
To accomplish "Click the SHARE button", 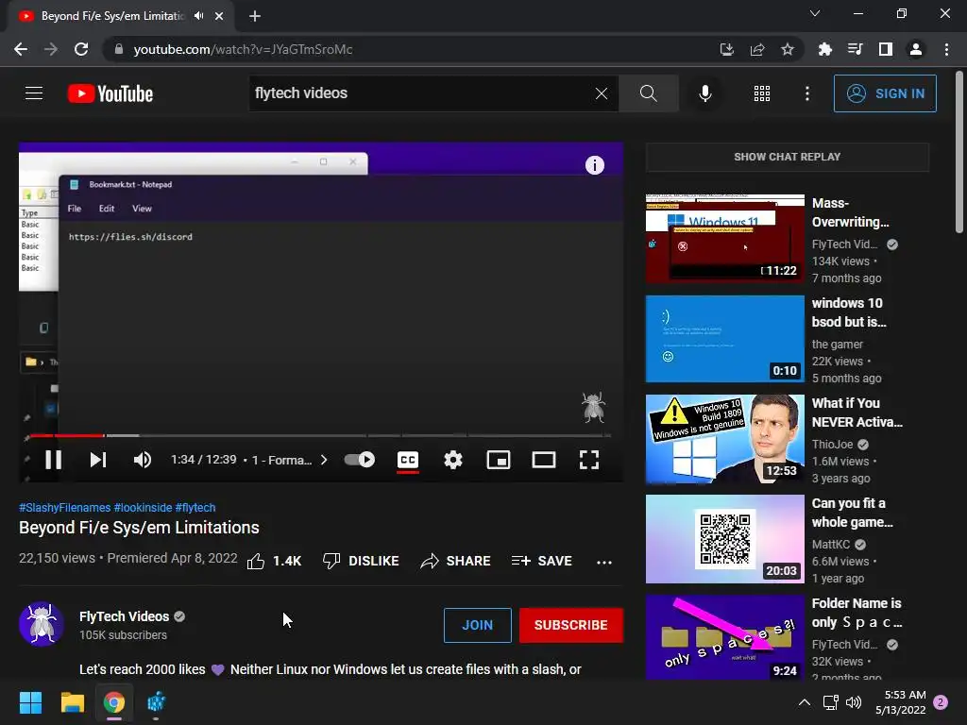I will [x=455, y=561].
